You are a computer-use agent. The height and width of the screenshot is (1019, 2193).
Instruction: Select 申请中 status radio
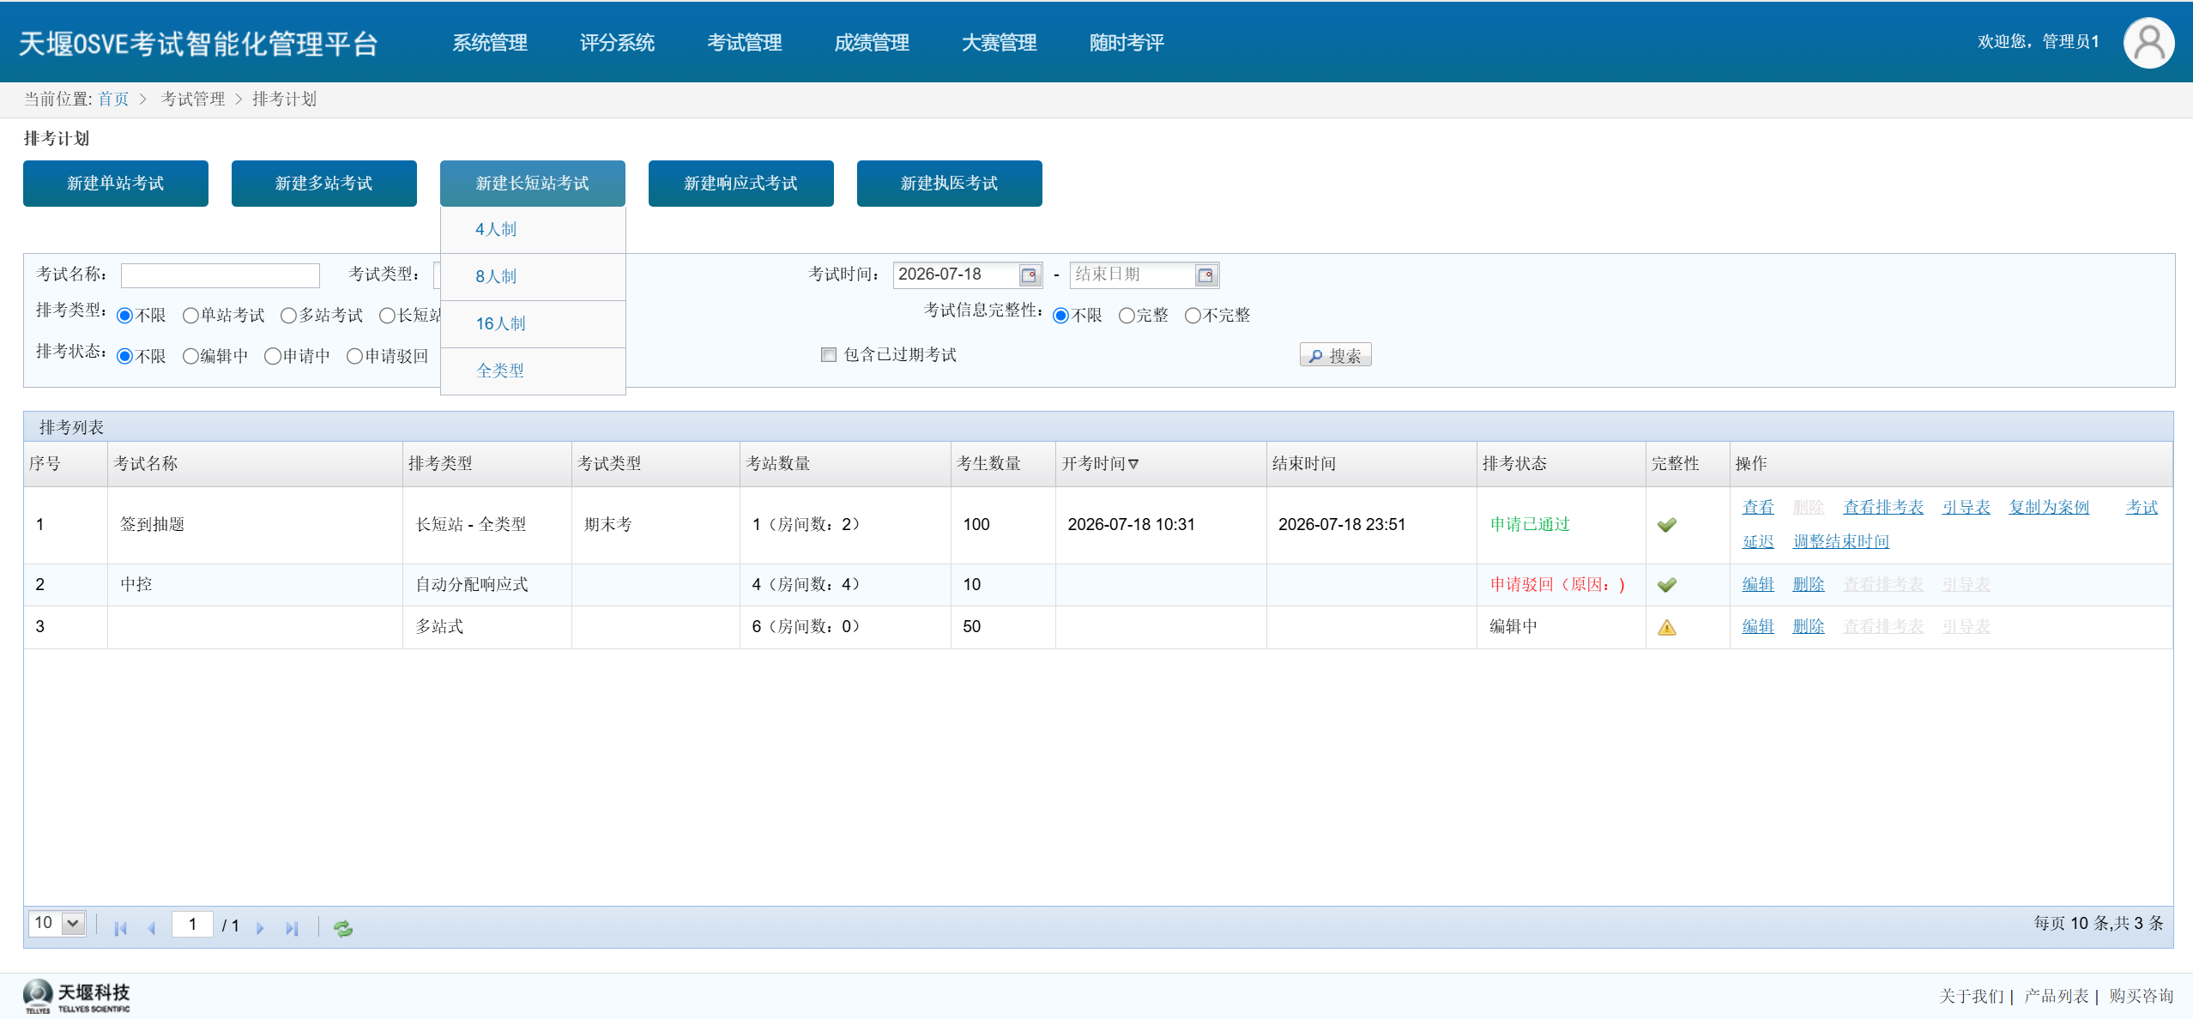pos(272,356)
